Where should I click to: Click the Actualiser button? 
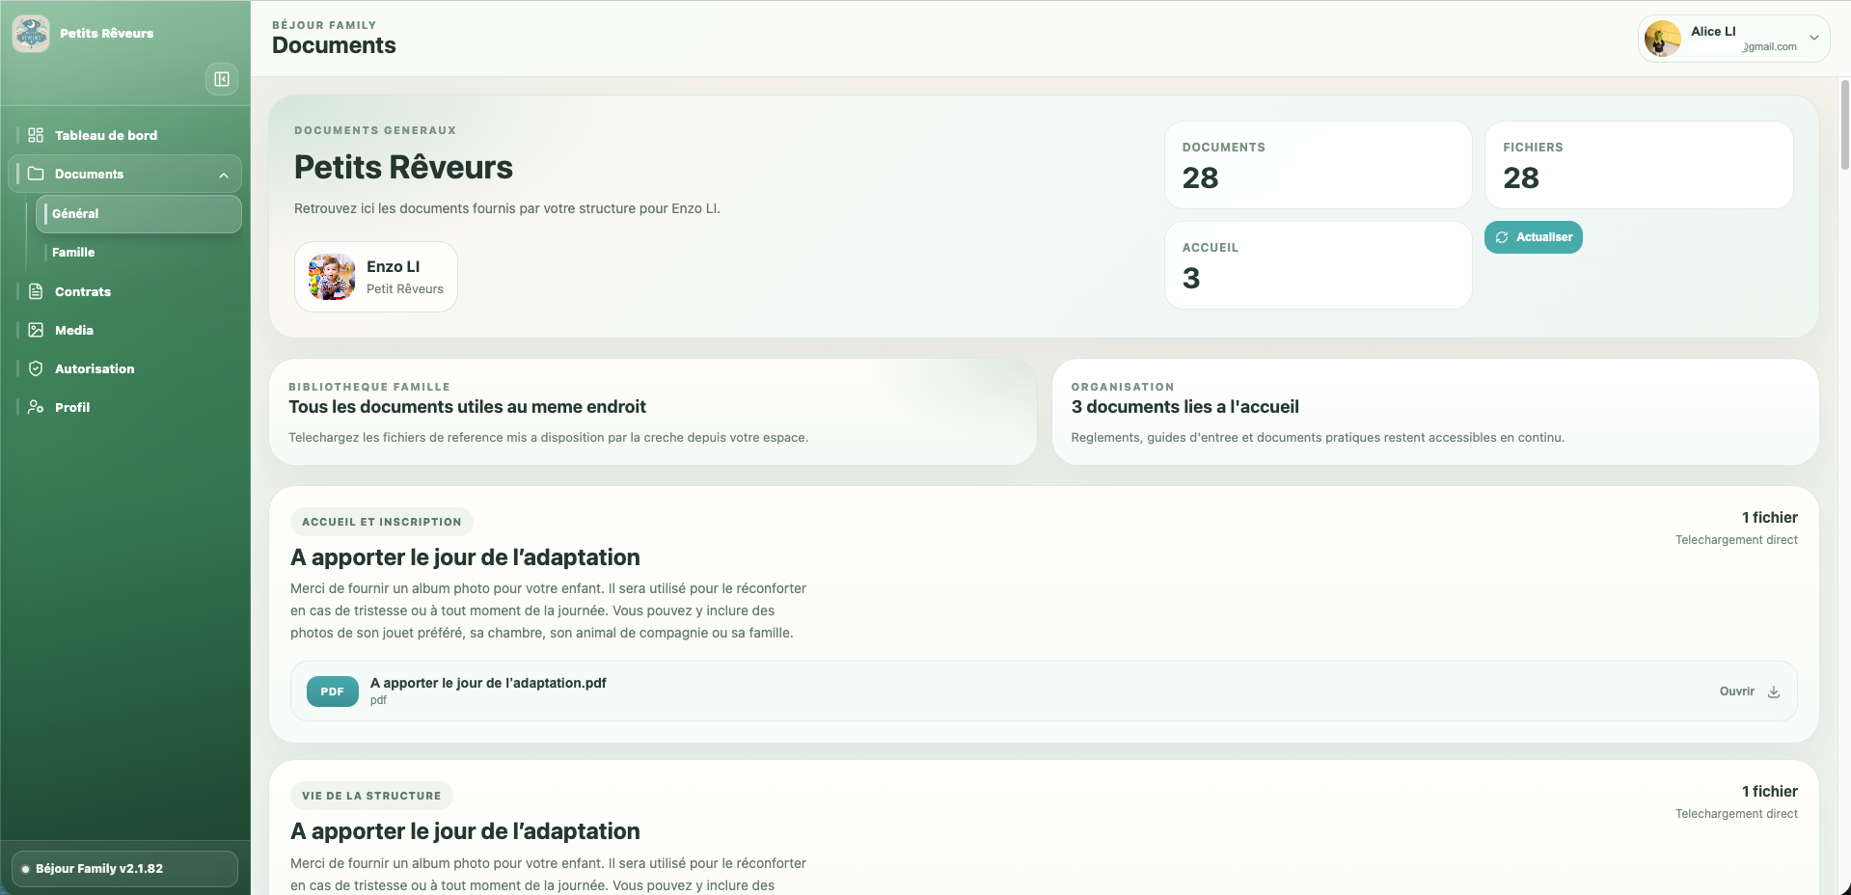coord(1533,237)
